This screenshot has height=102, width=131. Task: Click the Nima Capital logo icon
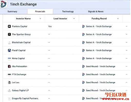[9, 58]
